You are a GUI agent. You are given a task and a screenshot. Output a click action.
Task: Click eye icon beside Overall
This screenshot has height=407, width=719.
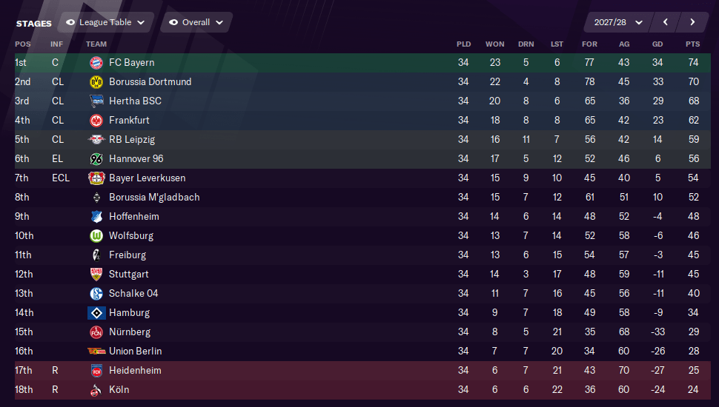pos(173,22)
